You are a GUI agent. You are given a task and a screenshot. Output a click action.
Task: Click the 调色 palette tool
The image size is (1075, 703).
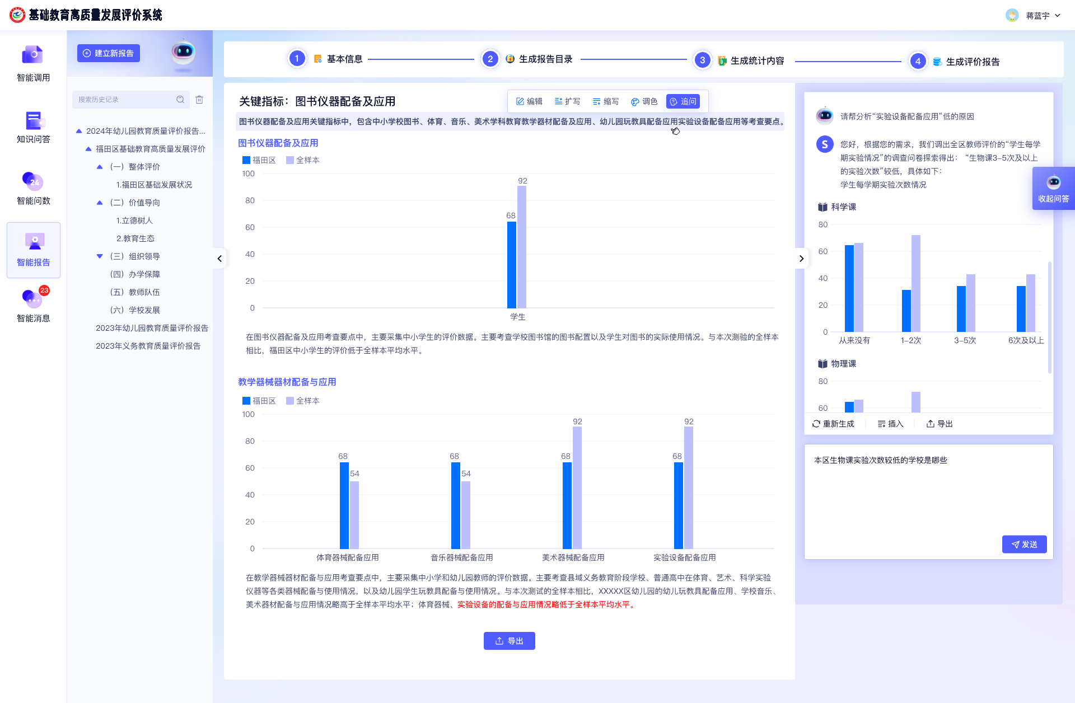644,101
